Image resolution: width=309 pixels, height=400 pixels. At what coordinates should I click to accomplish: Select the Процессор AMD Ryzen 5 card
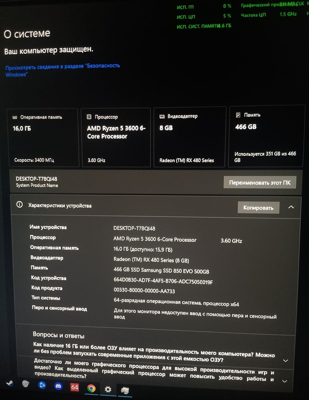(116, 137)
